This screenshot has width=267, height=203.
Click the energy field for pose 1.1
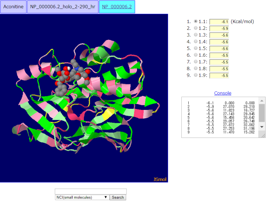click(x=219, y=22)
